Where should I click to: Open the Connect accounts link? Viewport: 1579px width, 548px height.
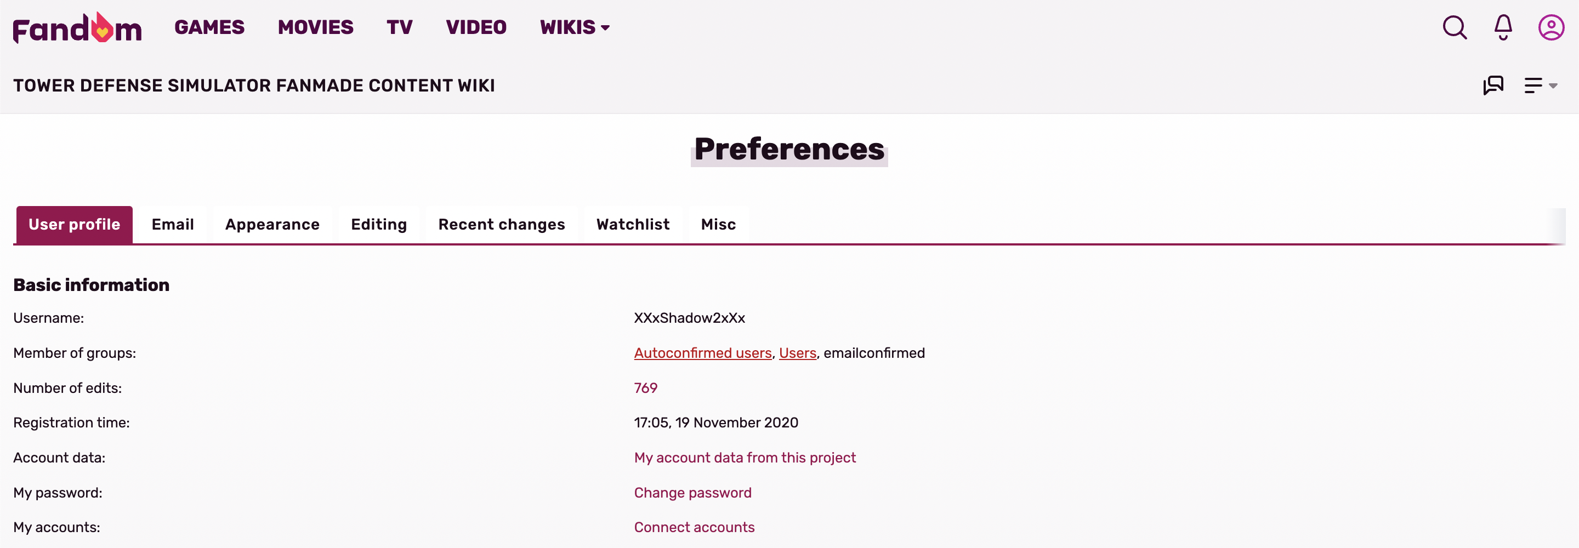(694, 527)
